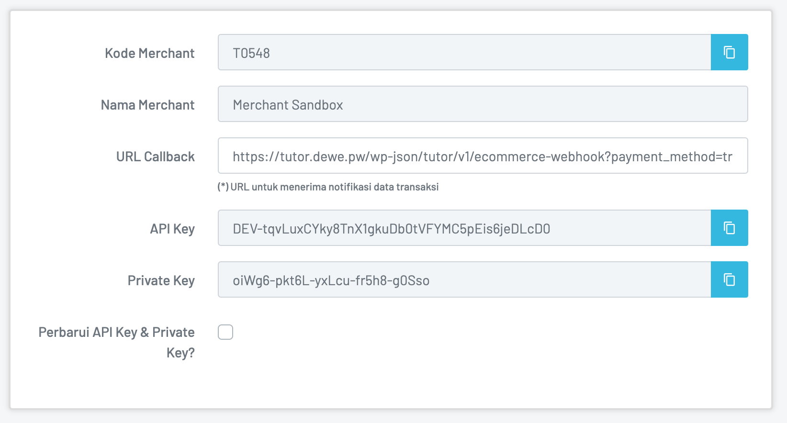This screenshot has height=423, width=787.
Task: Click into the URL Callback field
Action: coord(483,156)
